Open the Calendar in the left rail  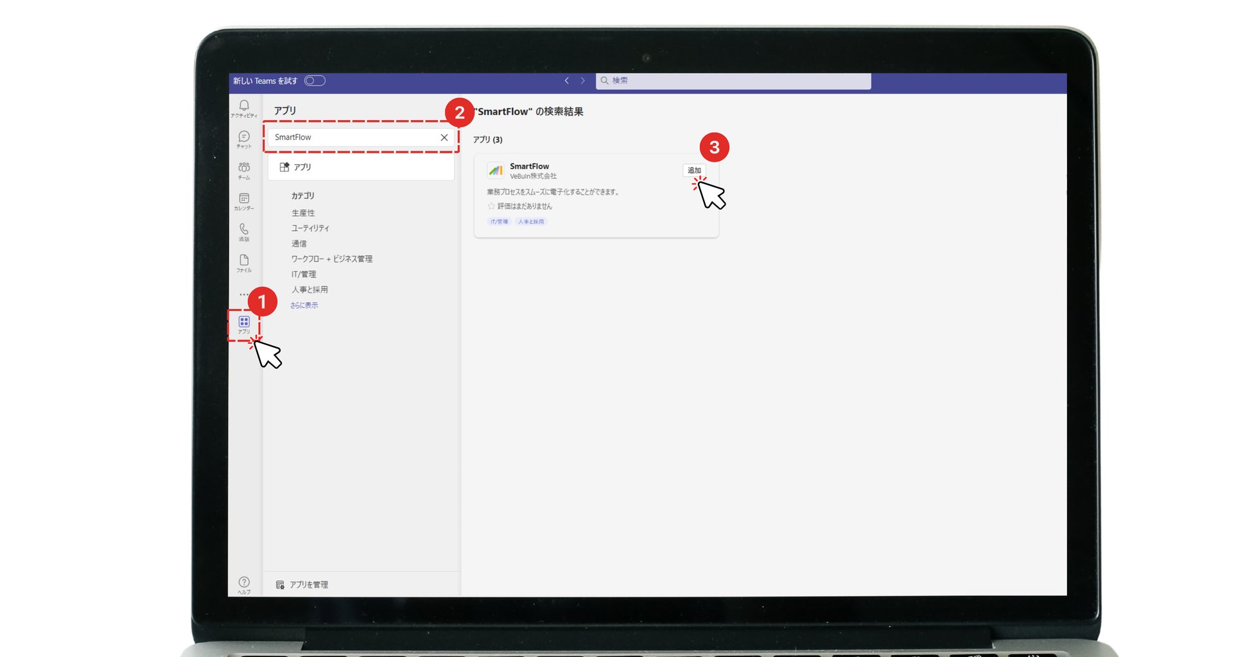(x=244, y=201)
